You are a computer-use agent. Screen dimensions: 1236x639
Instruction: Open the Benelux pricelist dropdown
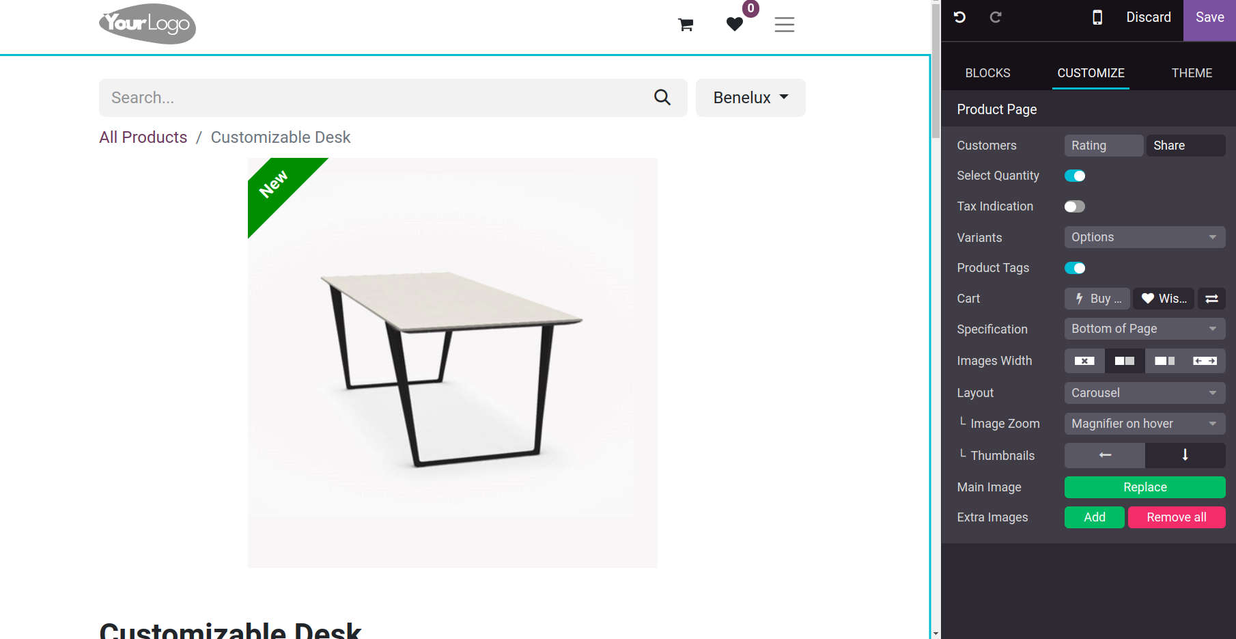coord(750,98)
